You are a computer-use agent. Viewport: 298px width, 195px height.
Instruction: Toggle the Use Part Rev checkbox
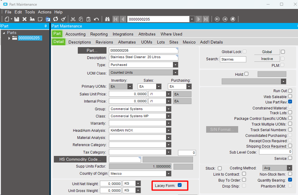[290, 102]
